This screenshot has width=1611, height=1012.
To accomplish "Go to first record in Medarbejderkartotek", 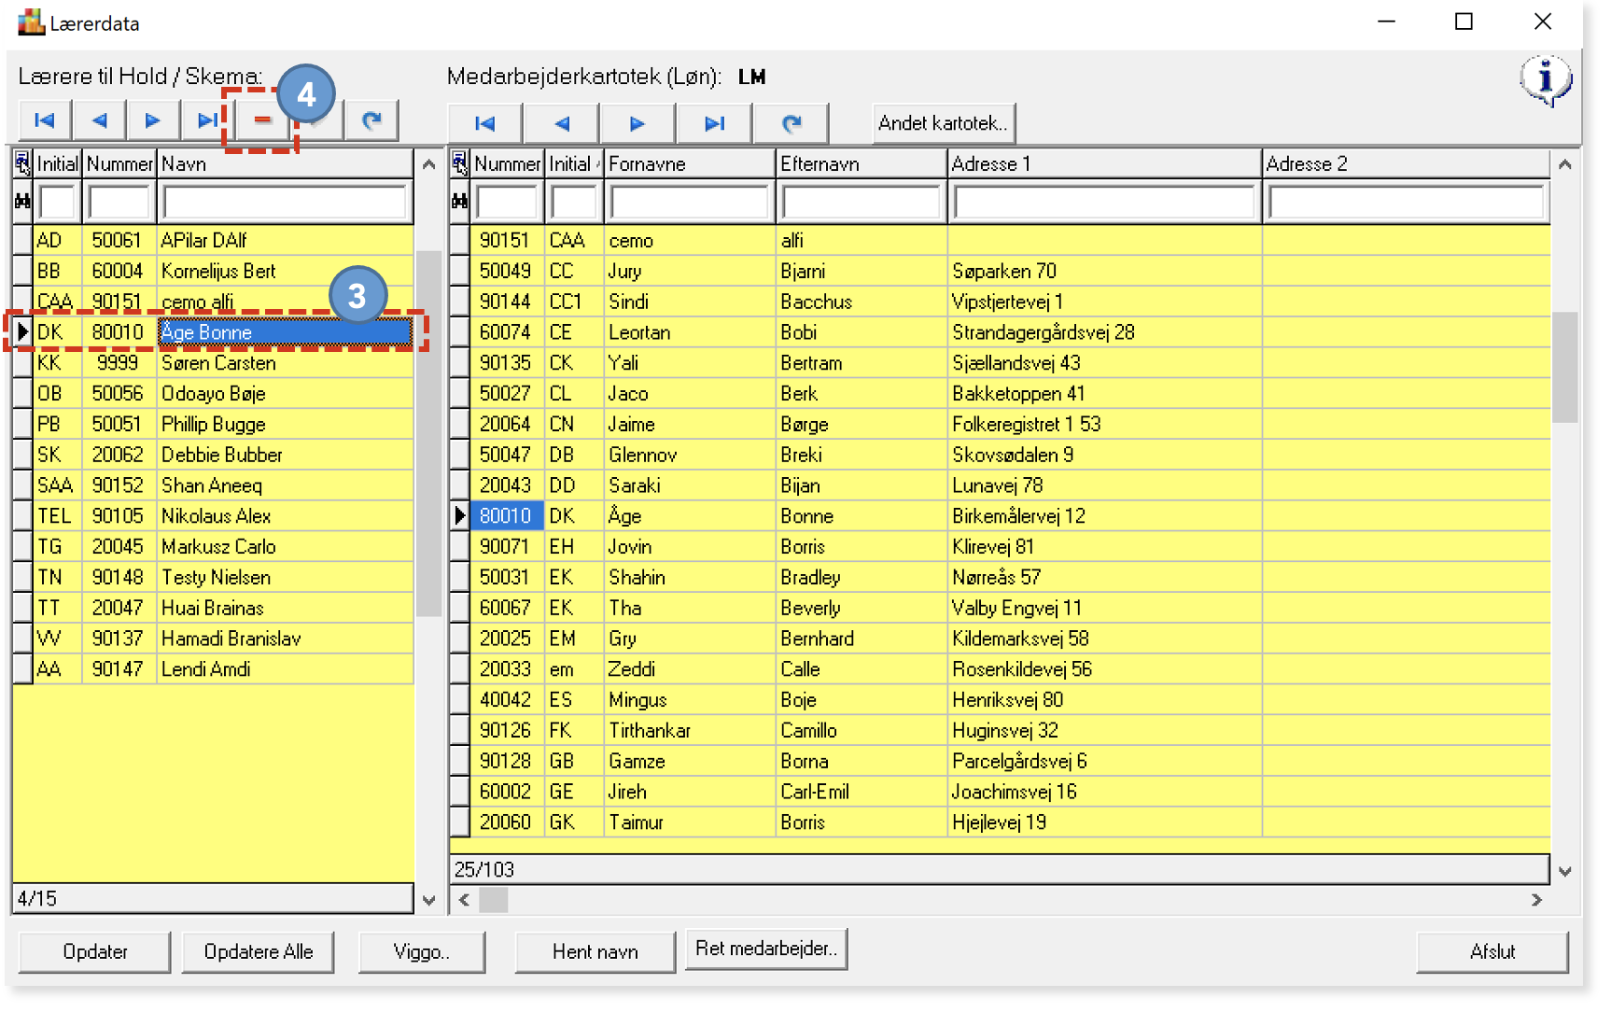I will 485,123.
